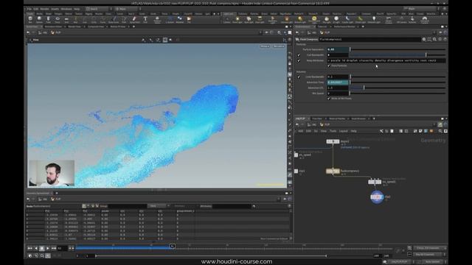Select the Grid shelf tool
Image resolution: width=472 pixels, height=265 pixels.
point(66,20)
